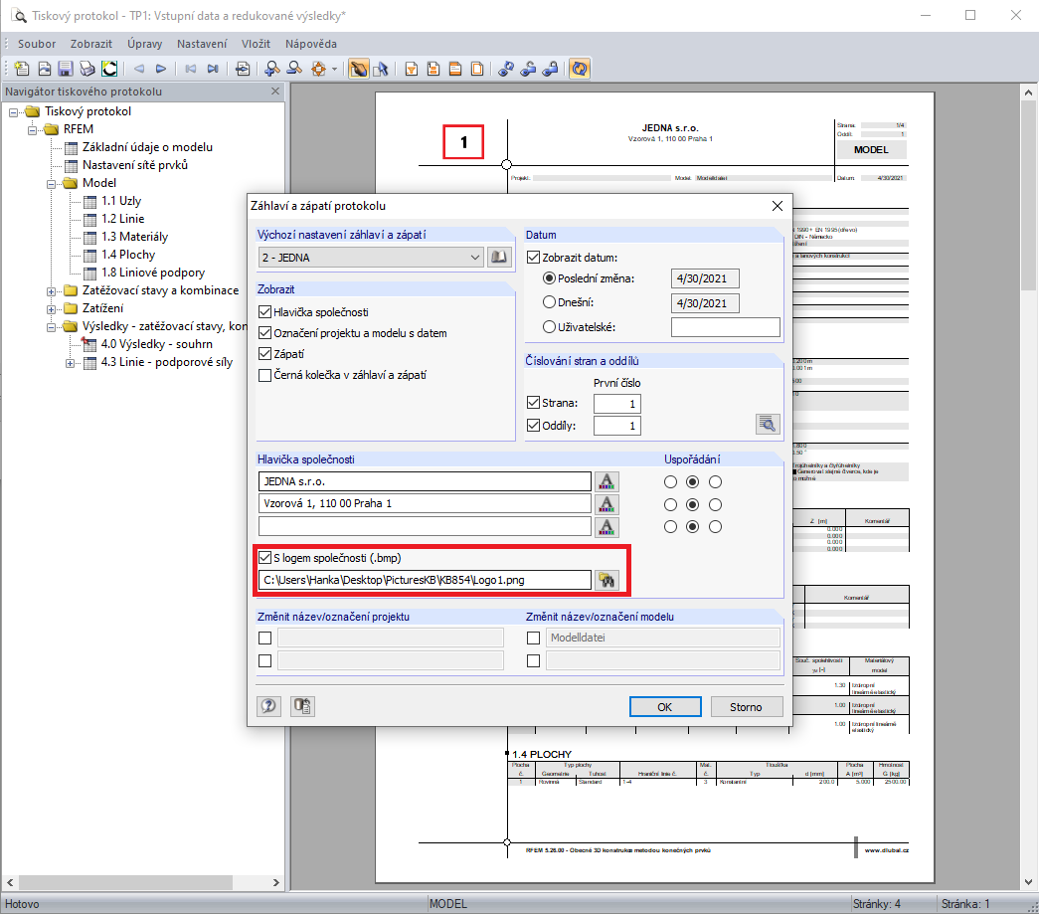Click the Strana first number field
This screenshot has height=914, width=1039.
616,404
